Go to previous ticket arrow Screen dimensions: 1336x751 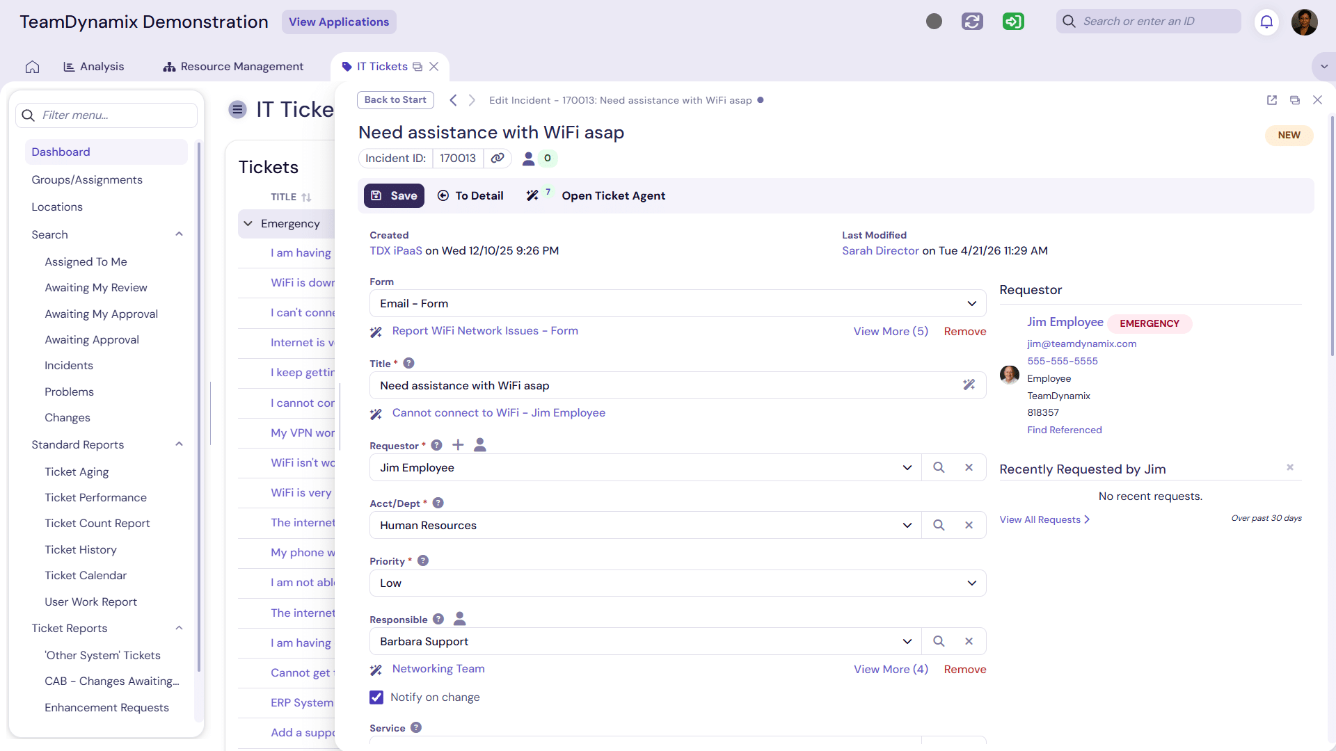[x=453, y=100]
